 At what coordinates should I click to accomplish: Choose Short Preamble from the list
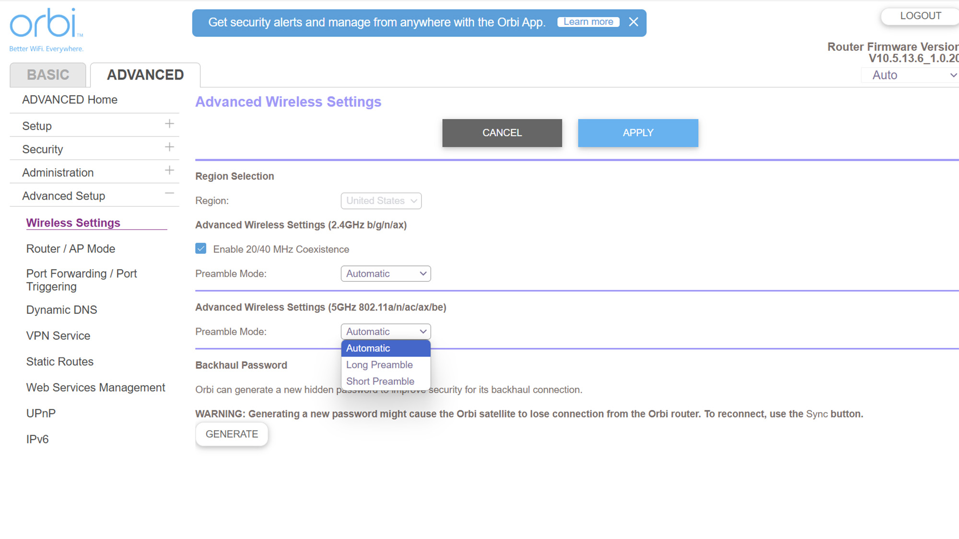[x=380, y=381]
